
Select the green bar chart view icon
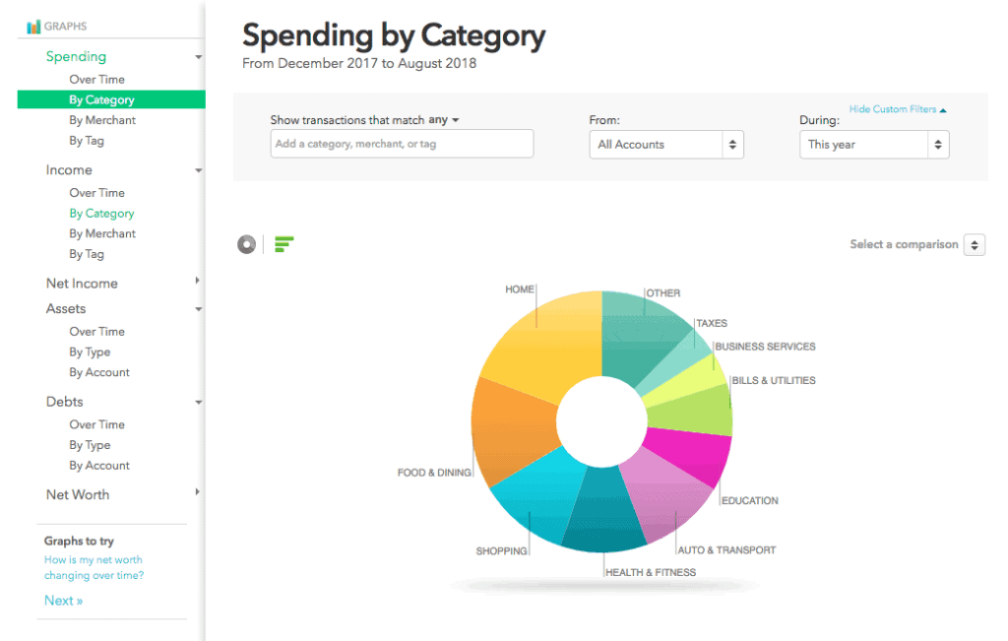point(283,243)
